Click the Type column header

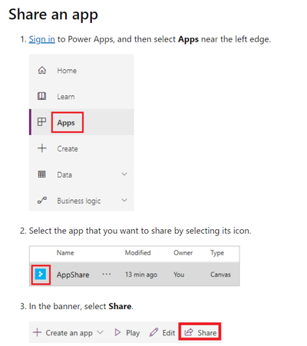[217, 253]
